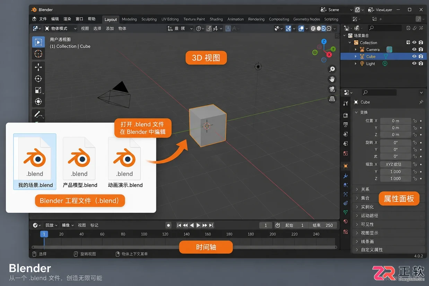The image size is (429, 286).
Task: Switch perspective/orthographic grid icon
Action: (x=332, y=99)
